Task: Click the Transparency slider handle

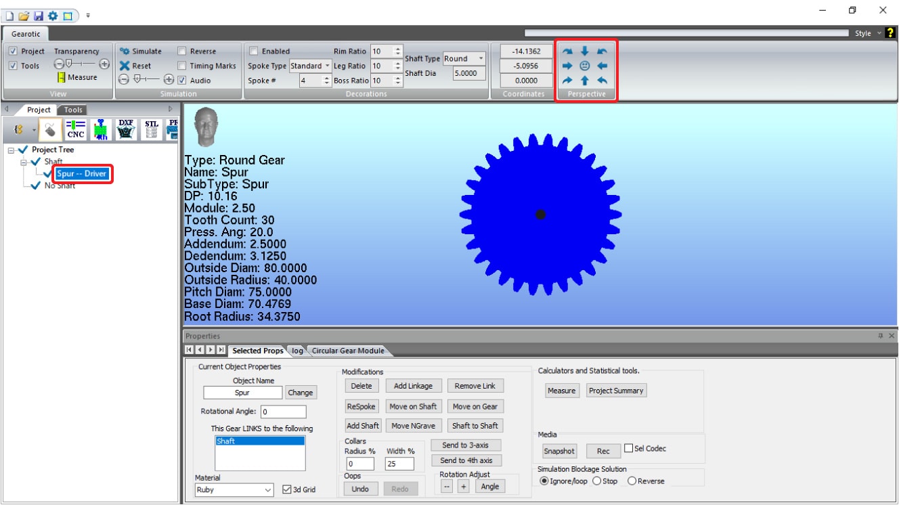Action: [x=68, y=64]
